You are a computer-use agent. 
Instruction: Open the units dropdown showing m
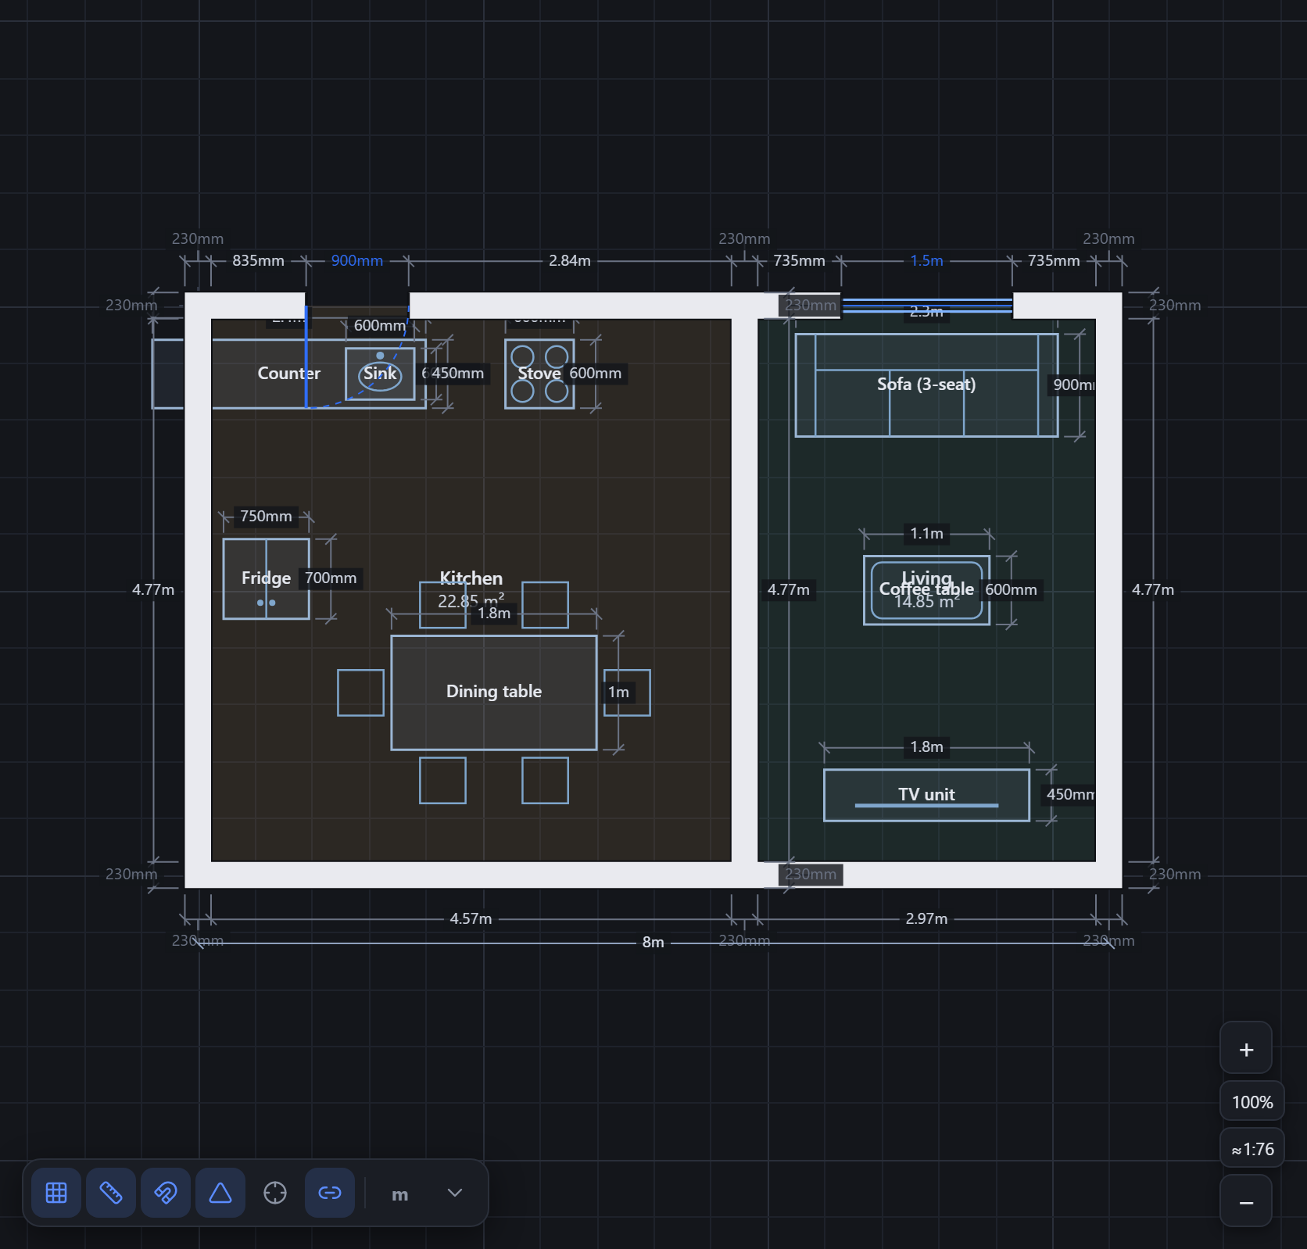[x=427, y=1194]
